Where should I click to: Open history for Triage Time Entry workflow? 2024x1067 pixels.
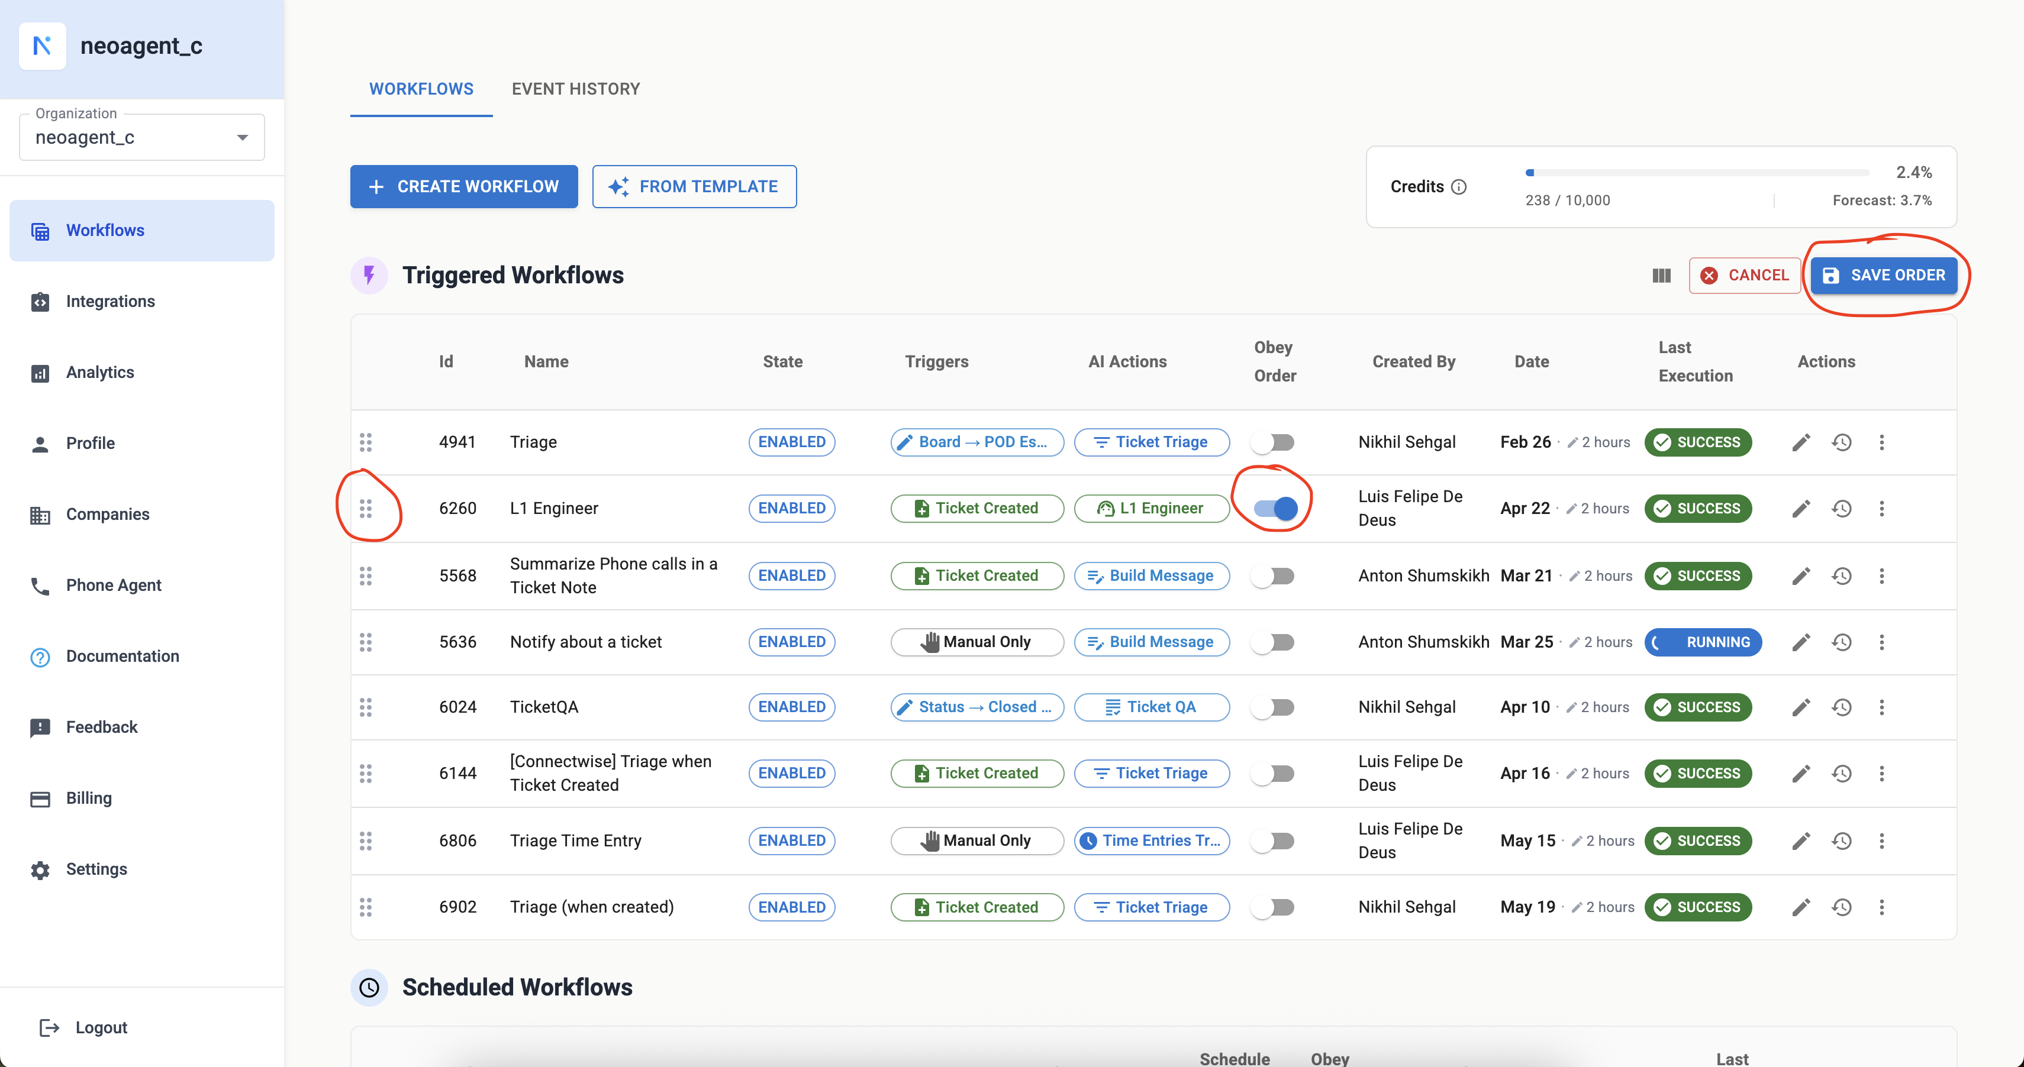pos(1841,841)
